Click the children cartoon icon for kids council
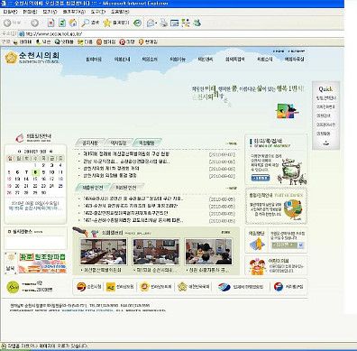The image size is (357, 351). tap(258, 266)
